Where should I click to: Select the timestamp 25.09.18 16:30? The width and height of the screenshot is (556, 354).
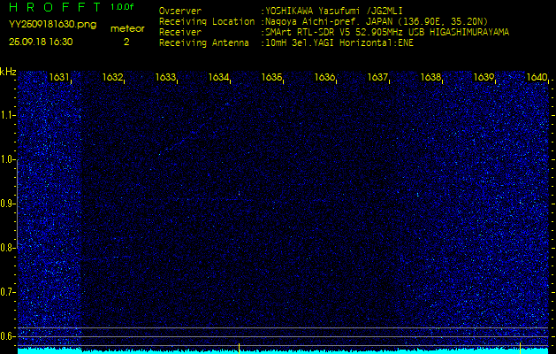point(41,42)
